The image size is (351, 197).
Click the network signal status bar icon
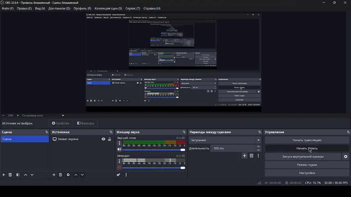click(x=259, y=183)
